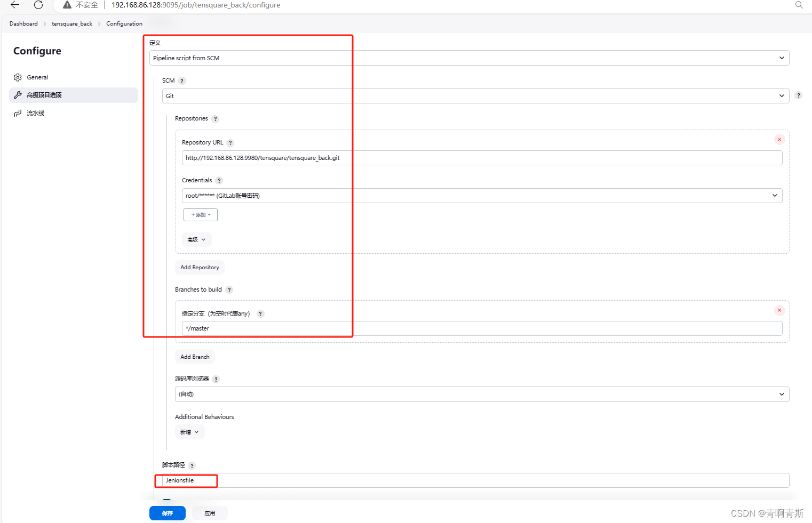812x523 pixels.
Task: Open the 添加 credentials dropdown button
Action: pos(201,215)
